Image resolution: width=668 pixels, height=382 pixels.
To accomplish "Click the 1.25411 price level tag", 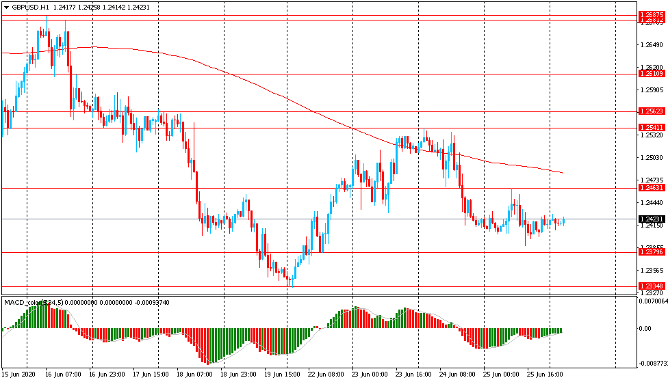I will [x=650, y=128].
